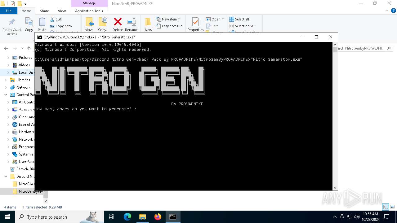Click the New folder icon
397x223 pixels.
pos(148,22)
